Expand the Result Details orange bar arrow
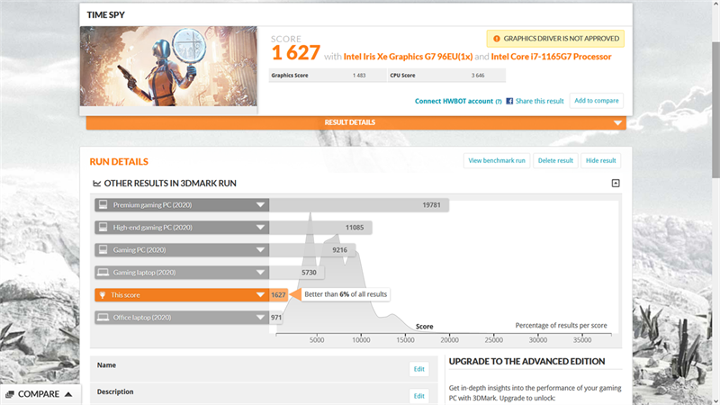 (x=617, y=122)
